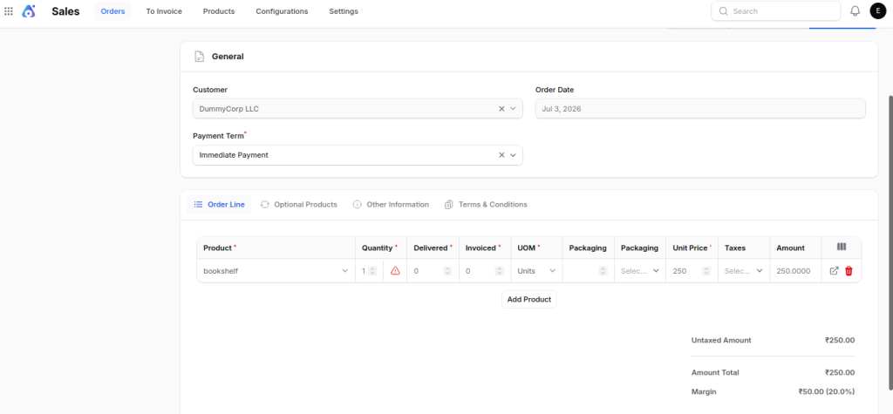
Task: Open the apps grid launcher icon
Action: point(9,10)
